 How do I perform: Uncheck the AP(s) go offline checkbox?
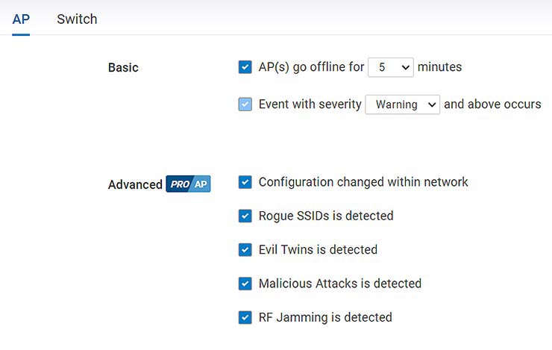click(245, 67)
